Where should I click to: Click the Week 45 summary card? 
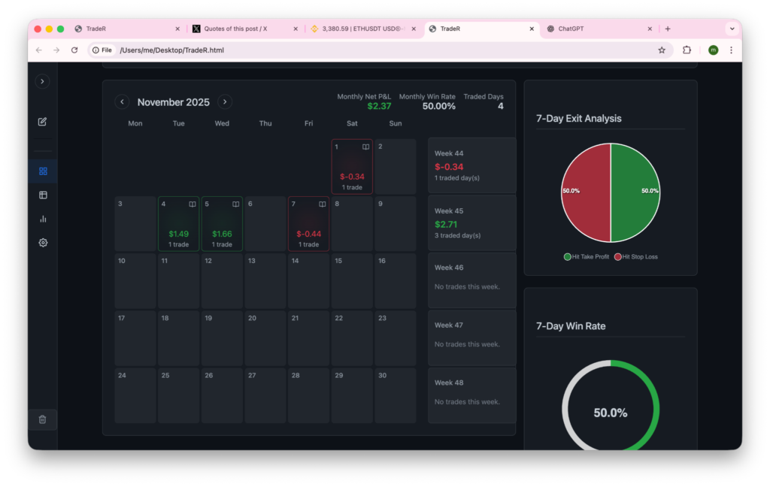(471, 223)
